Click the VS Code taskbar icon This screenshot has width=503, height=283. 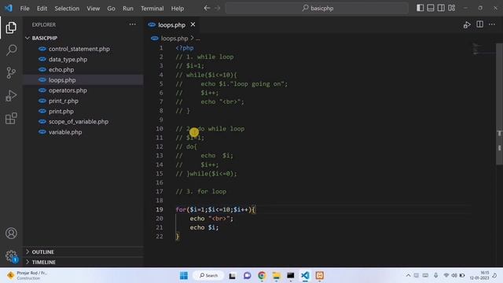click(x=305, y=275)
